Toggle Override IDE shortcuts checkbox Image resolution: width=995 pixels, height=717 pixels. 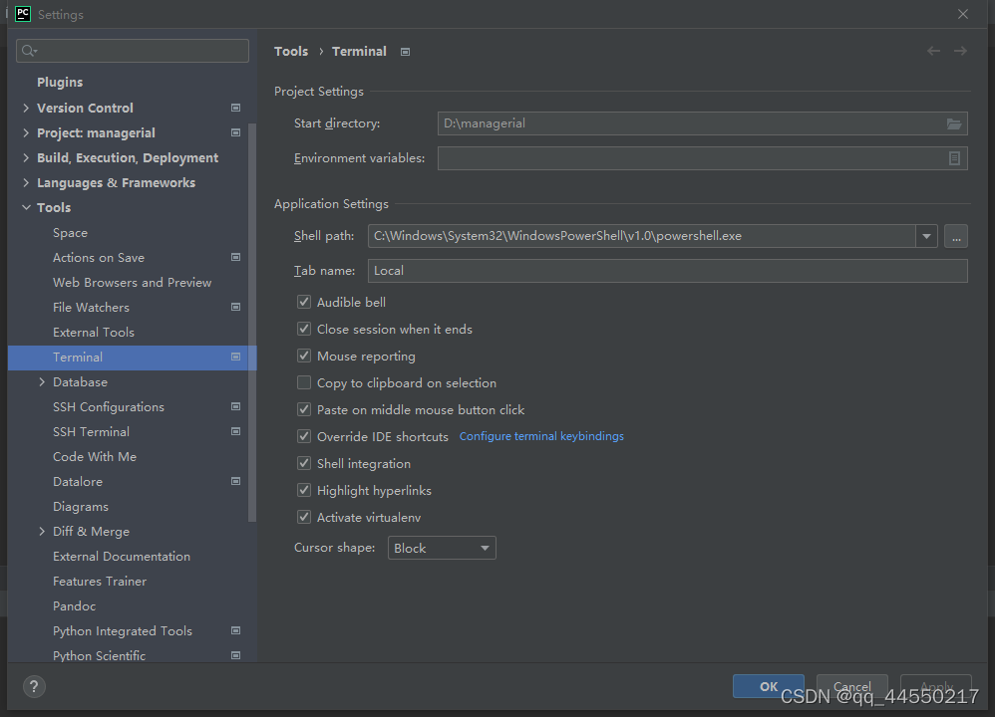click(304, 436)
